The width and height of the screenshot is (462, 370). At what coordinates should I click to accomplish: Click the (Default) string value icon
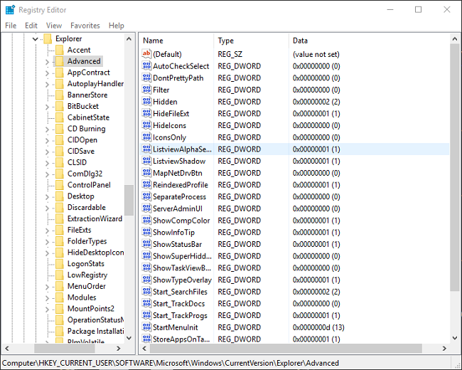146,54
